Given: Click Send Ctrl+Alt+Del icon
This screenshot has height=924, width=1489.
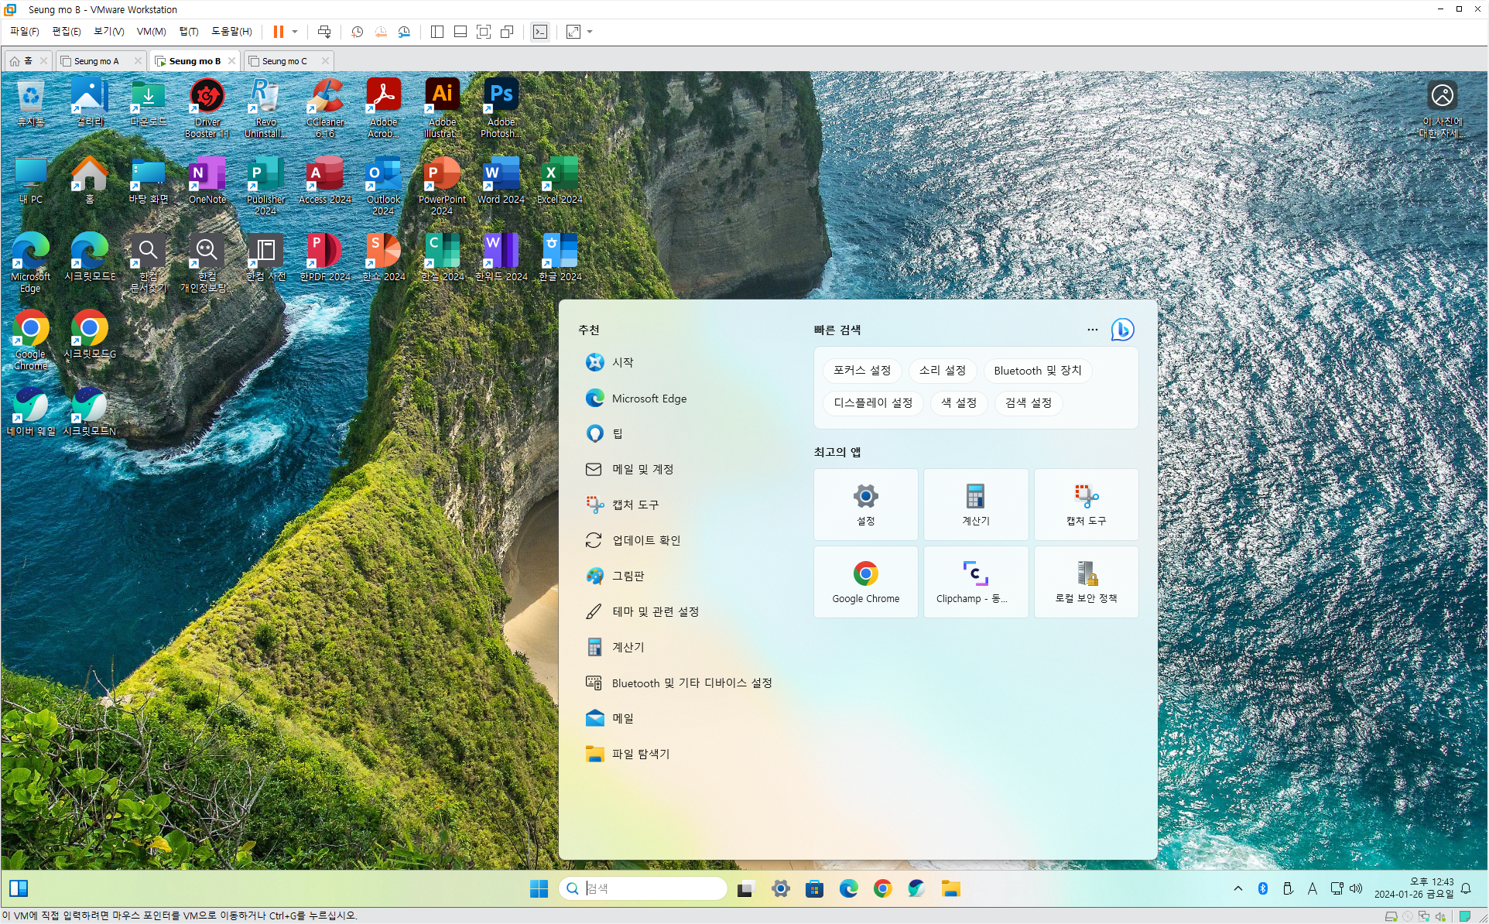Looking at the screenshot, I should coord(324,32).
